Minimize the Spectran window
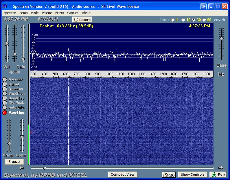Screen dimensions: 230x180 211,6
